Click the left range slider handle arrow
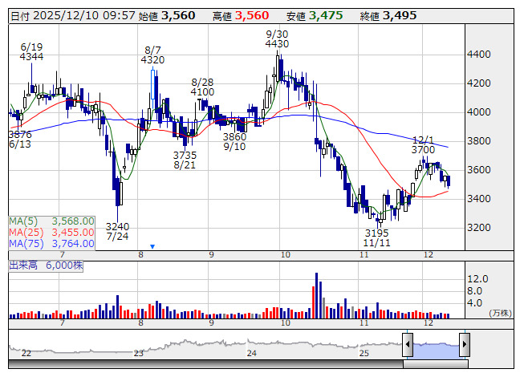Screen dimensions: 524x377 [408, 344]
